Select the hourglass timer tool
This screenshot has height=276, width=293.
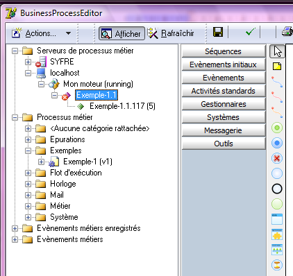(277, 265)
